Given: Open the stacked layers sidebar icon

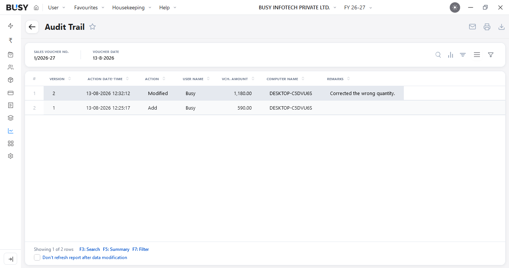Looking at the screenshot, I should 10,118.
